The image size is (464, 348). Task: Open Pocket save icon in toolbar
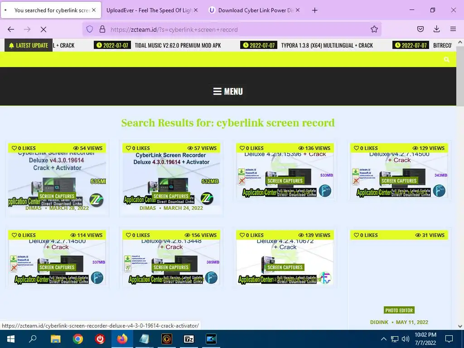[420, 29]
